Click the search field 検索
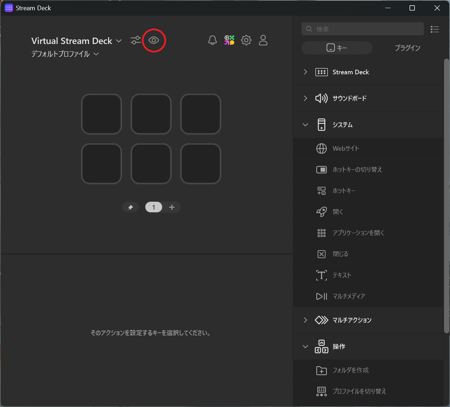 click(x=363, y=29)
